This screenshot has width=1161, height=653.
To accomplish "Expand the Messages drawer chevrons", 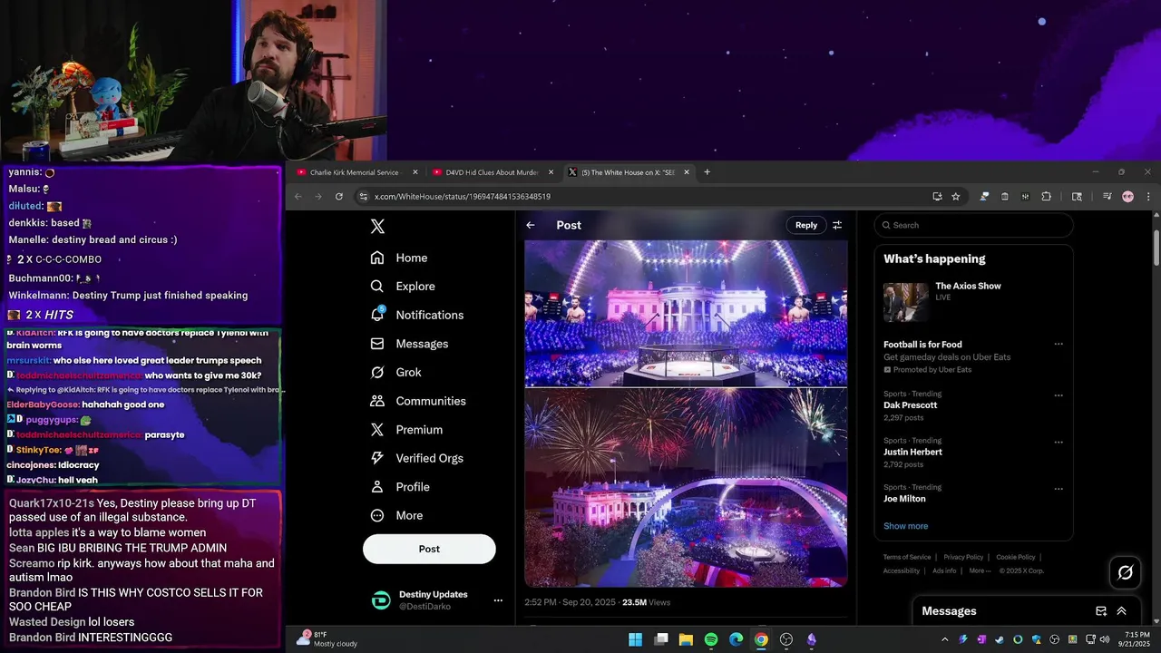I will click(x=1121, y=611).
